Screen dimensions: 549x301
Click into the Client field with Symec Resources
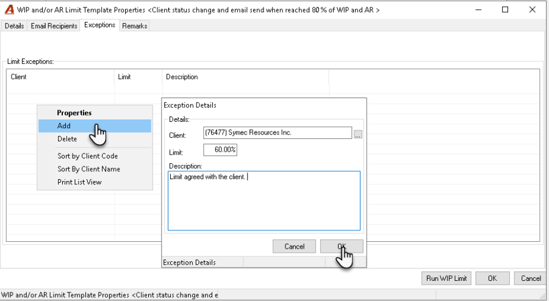tap(278, 133)
